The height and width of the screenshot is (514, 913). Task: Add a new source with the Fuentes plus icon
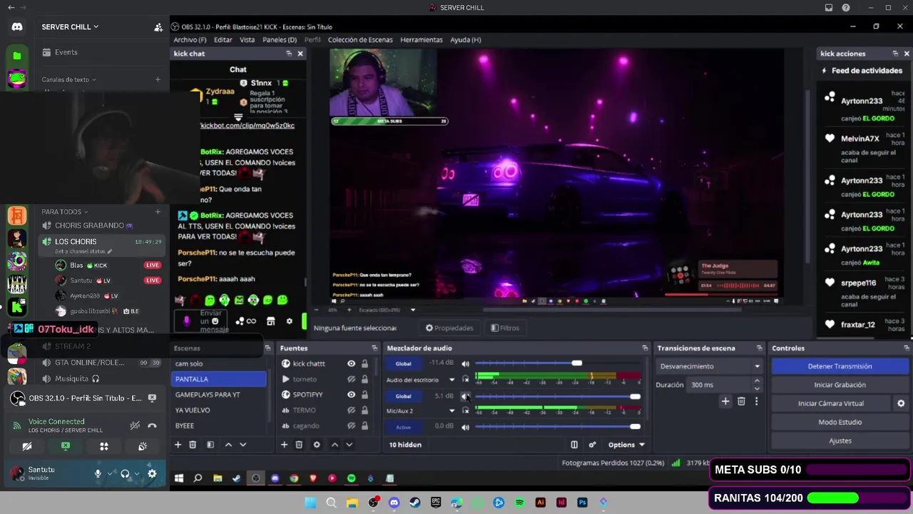coord(284,445)
